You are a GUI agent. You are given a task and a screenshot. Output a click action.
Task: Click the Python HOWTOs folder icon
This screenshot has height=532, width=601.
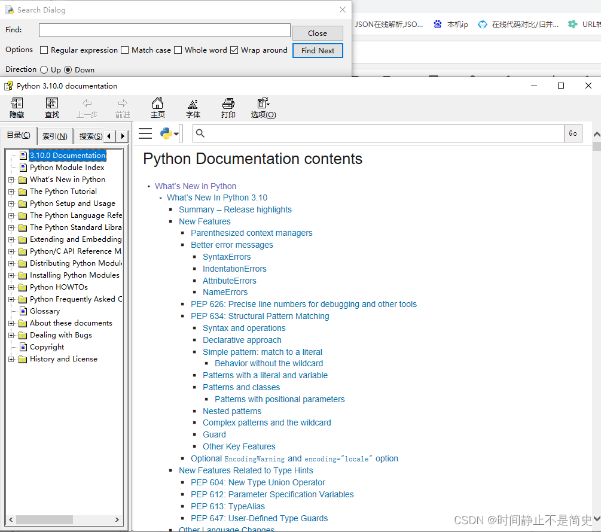(x=23, y=287)
